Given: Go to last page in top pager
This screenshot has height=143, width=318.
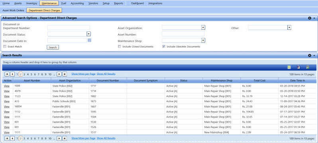Looking at the screenshot, I should [x=65, y=74].
